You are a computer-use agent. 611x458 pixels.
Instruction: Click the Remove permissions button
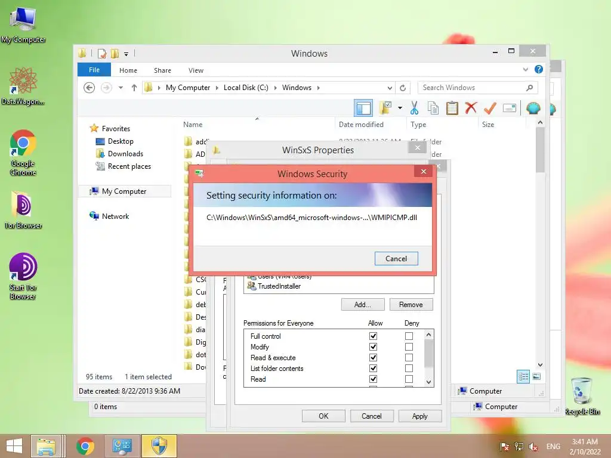click(x=411, y=305)
